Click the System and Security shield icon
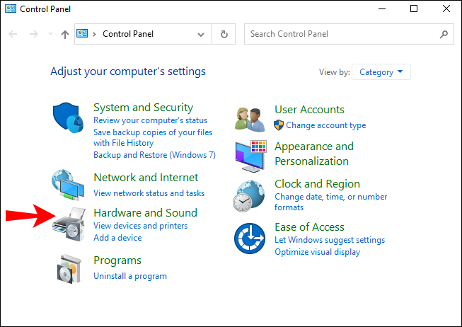Viewport: 462px width, 327px height. 69,119
